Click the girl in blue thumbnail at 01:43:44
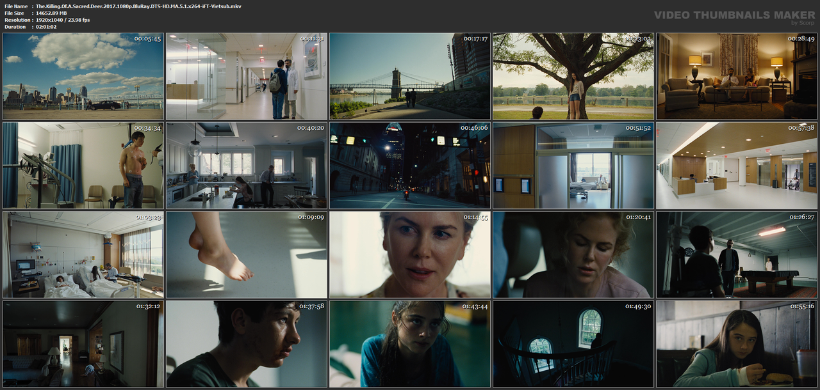The image size is (820, 390). tap(410, 344)
